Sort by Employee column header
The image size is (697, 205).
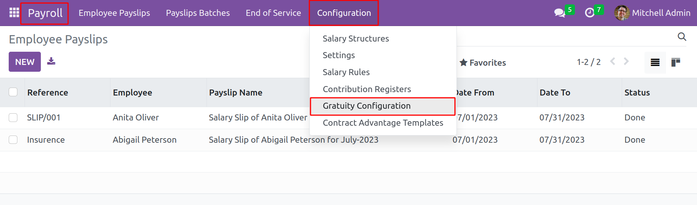[x=132, y=92]
